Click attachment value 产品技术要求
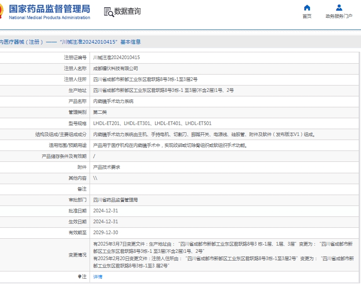 pyautogui.click(x=106, y=167)
